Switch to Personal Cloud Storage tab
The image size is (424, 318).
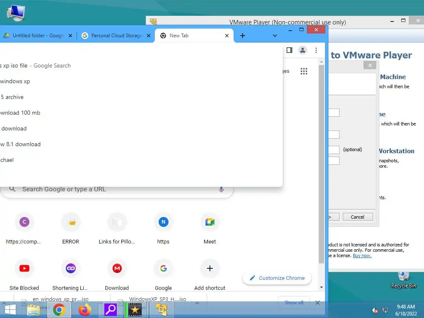pos(116,36)
